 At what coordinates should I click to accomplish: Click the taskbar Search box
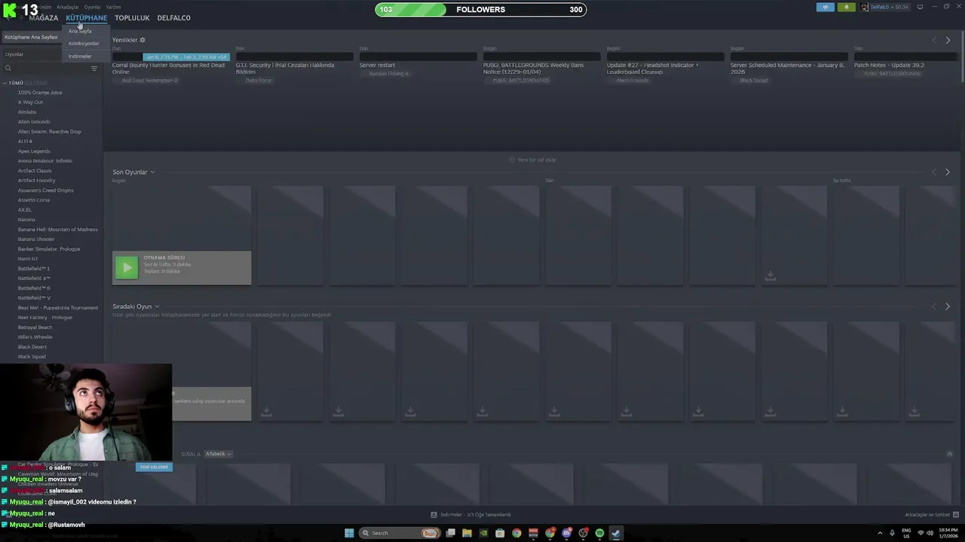tap(400, 533)
